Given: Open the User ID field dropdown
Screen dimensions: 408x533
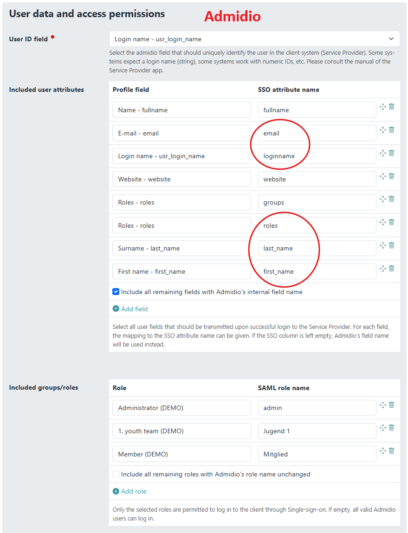Looking at the screenshot, I should 254,39.
